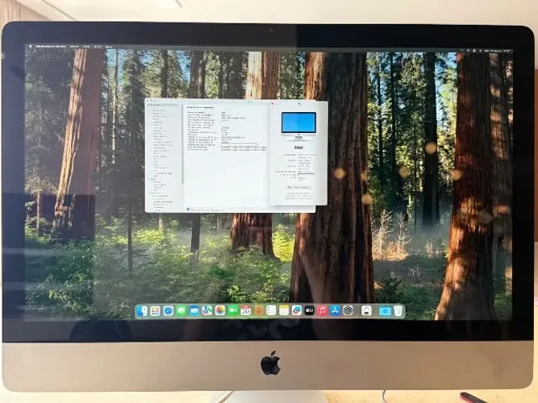Click the Mais Informações button in About window
This screenshot has height=403, width=538.
[x=299, y=187]
